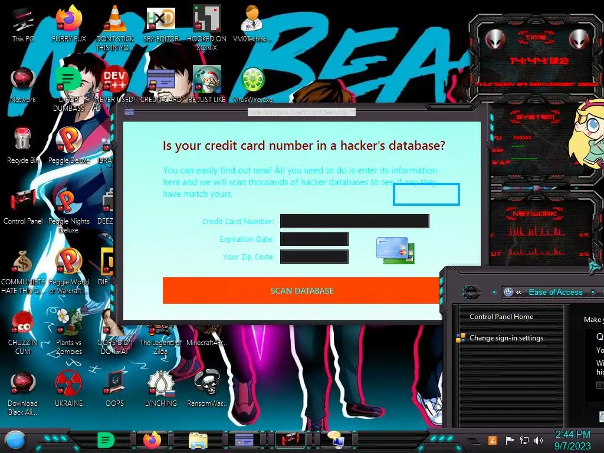Viewport: 604px width, 453px height.
Task: Launch Peggle World of Warcraft shortcut
Action: click(68, 271)
